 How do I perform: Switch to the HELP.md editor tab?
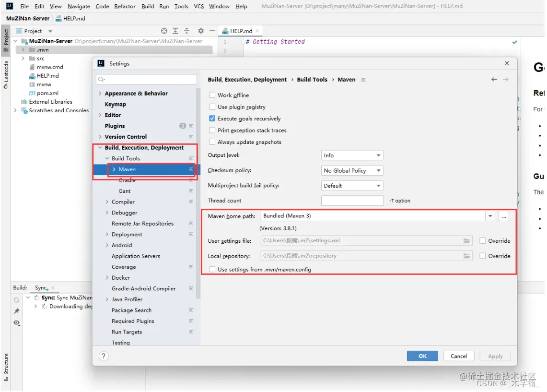click(x=240, y=31)
